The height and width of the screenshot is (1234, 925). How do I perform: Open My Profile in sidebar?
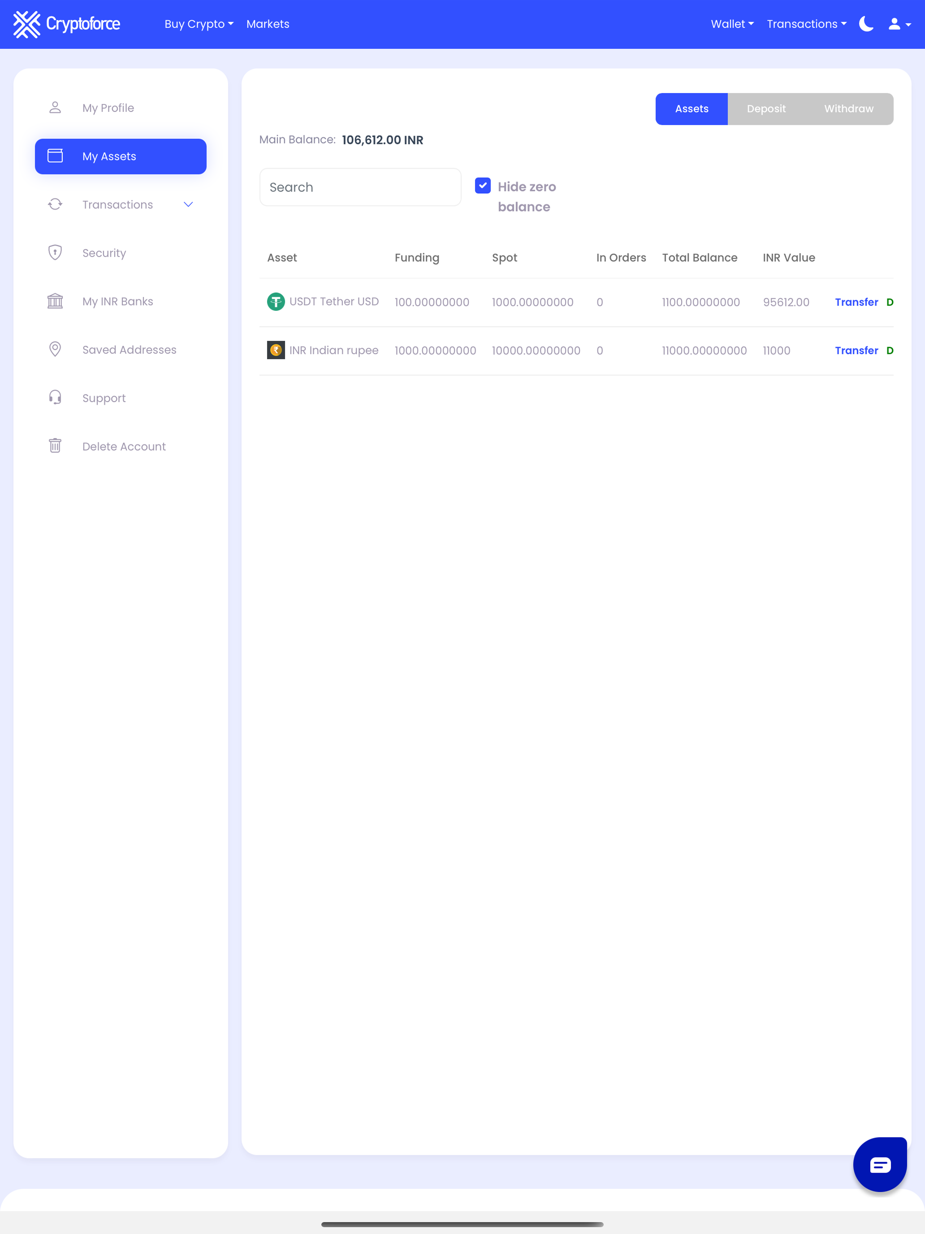click(x=121, y=108)
